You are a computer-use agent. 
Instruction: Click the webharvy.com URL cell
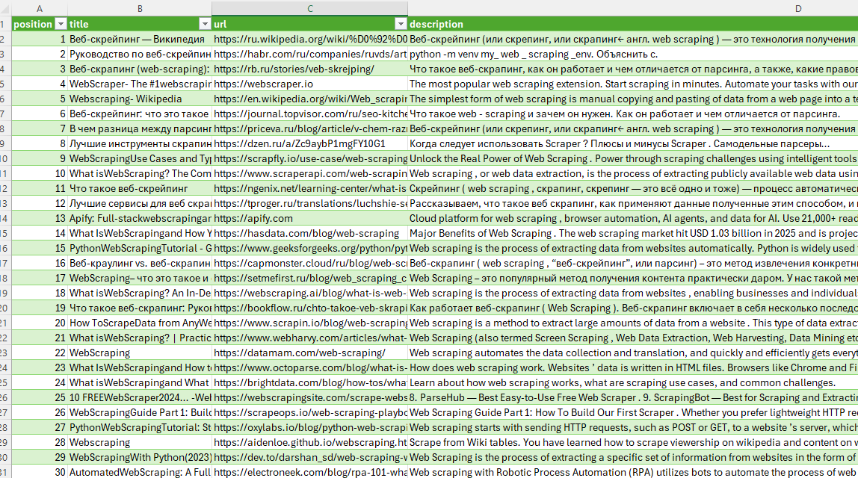click(309, 338)
